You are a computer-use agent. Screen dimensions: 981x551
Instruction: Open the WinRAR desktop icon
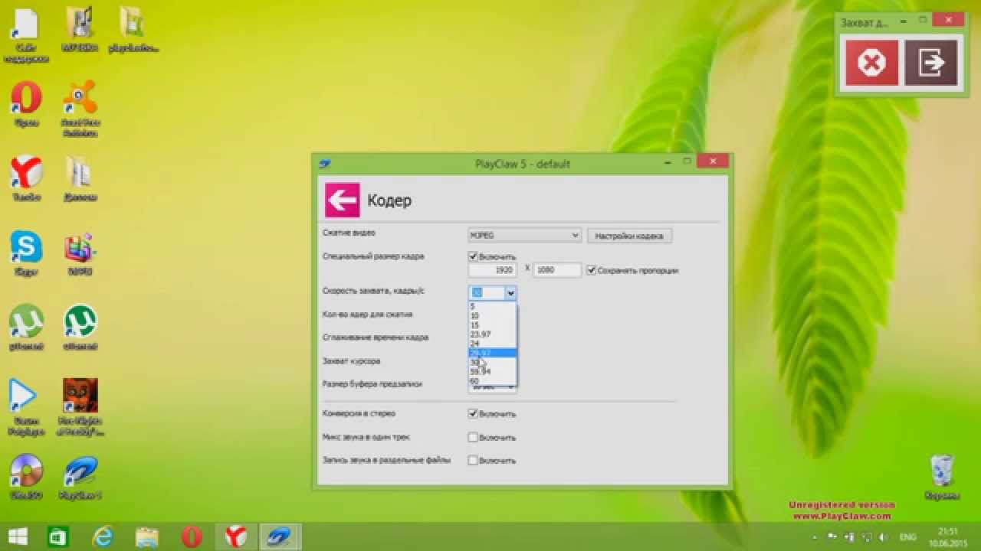point(80,253)
